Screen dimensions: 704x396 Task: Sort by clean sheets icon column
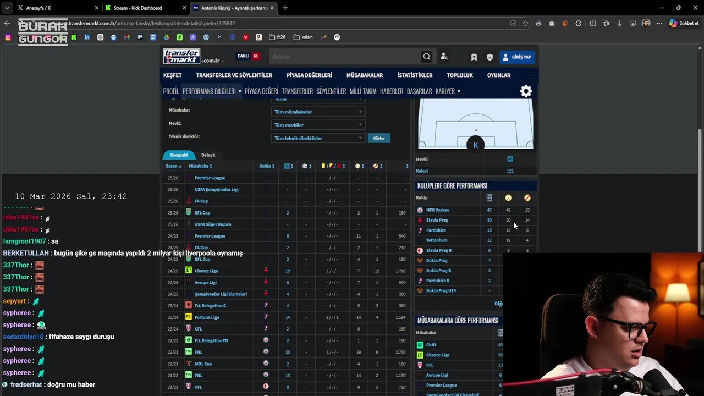377,166
